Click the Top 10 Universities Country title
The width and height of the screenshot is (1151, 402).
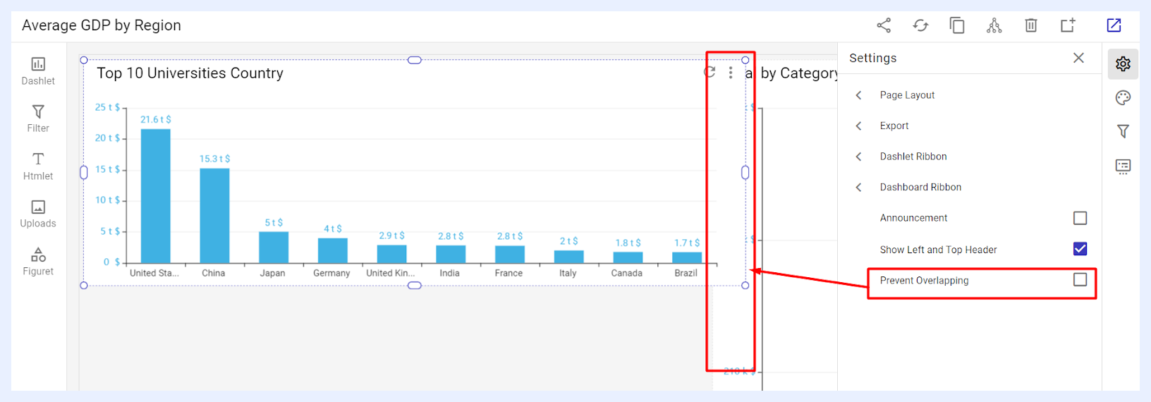(190, 73)
